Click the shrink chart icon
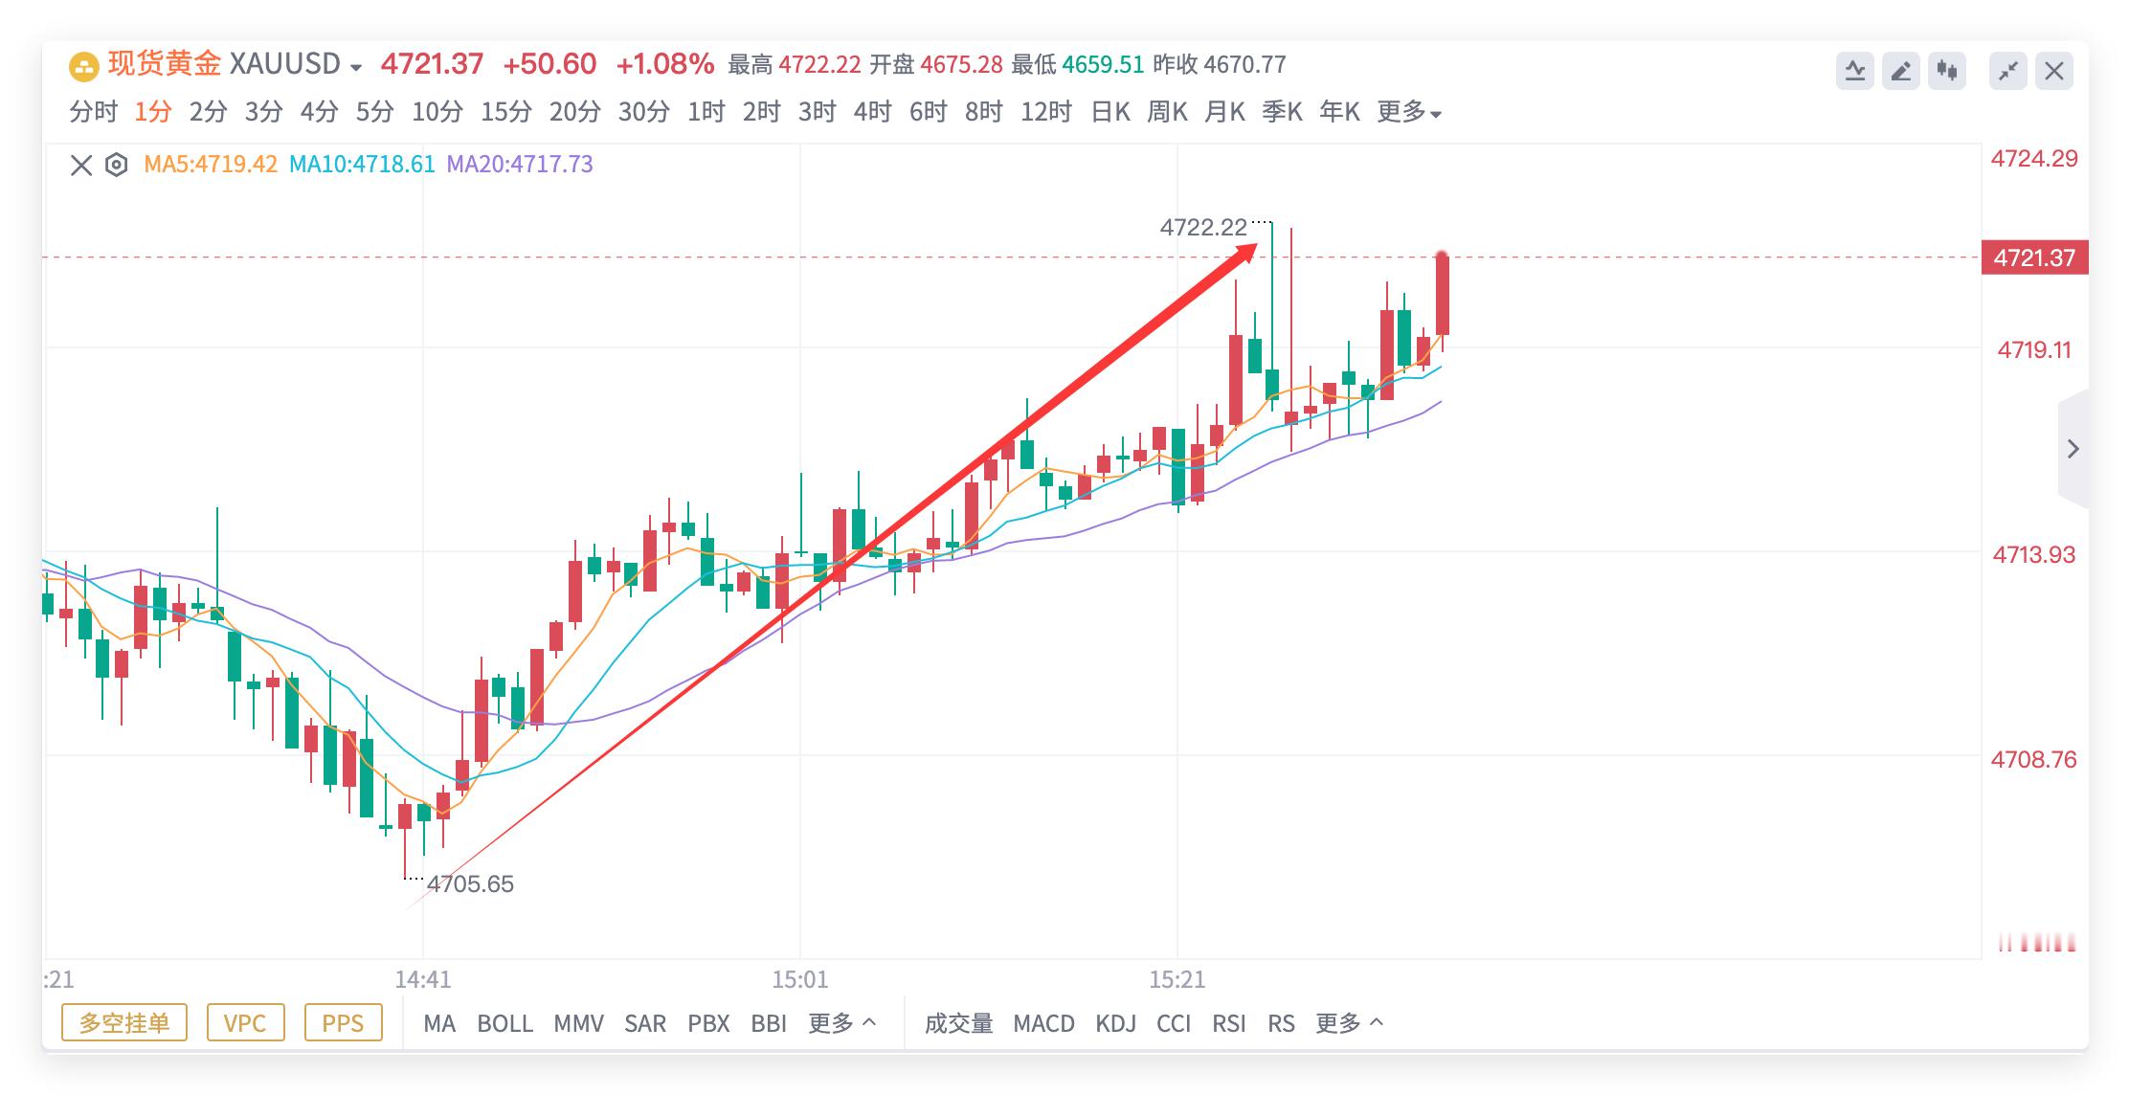 (x=2008, y=71)
